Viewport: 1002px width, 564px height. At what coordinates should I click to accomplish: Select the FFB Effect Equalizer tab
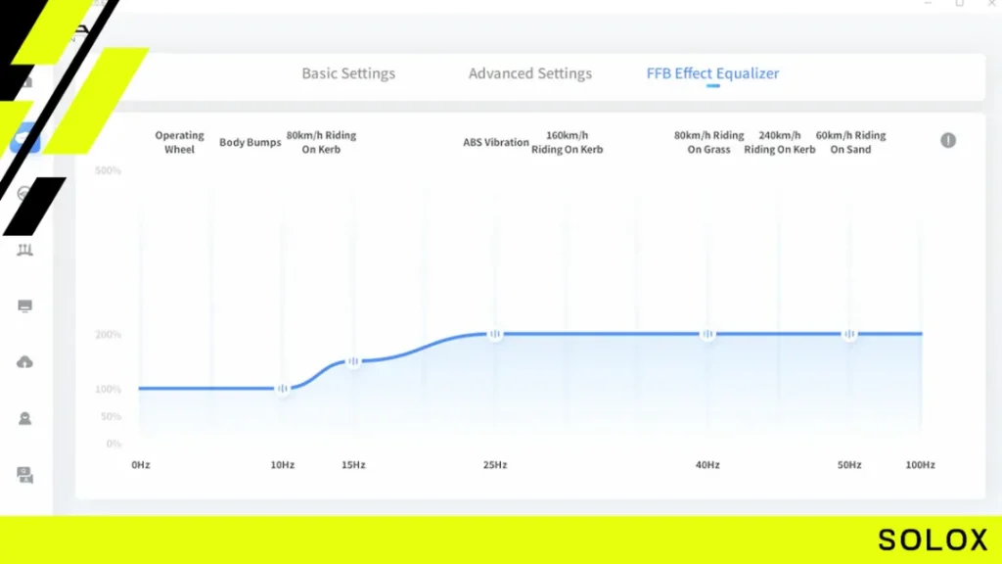(x=712, y=73)
